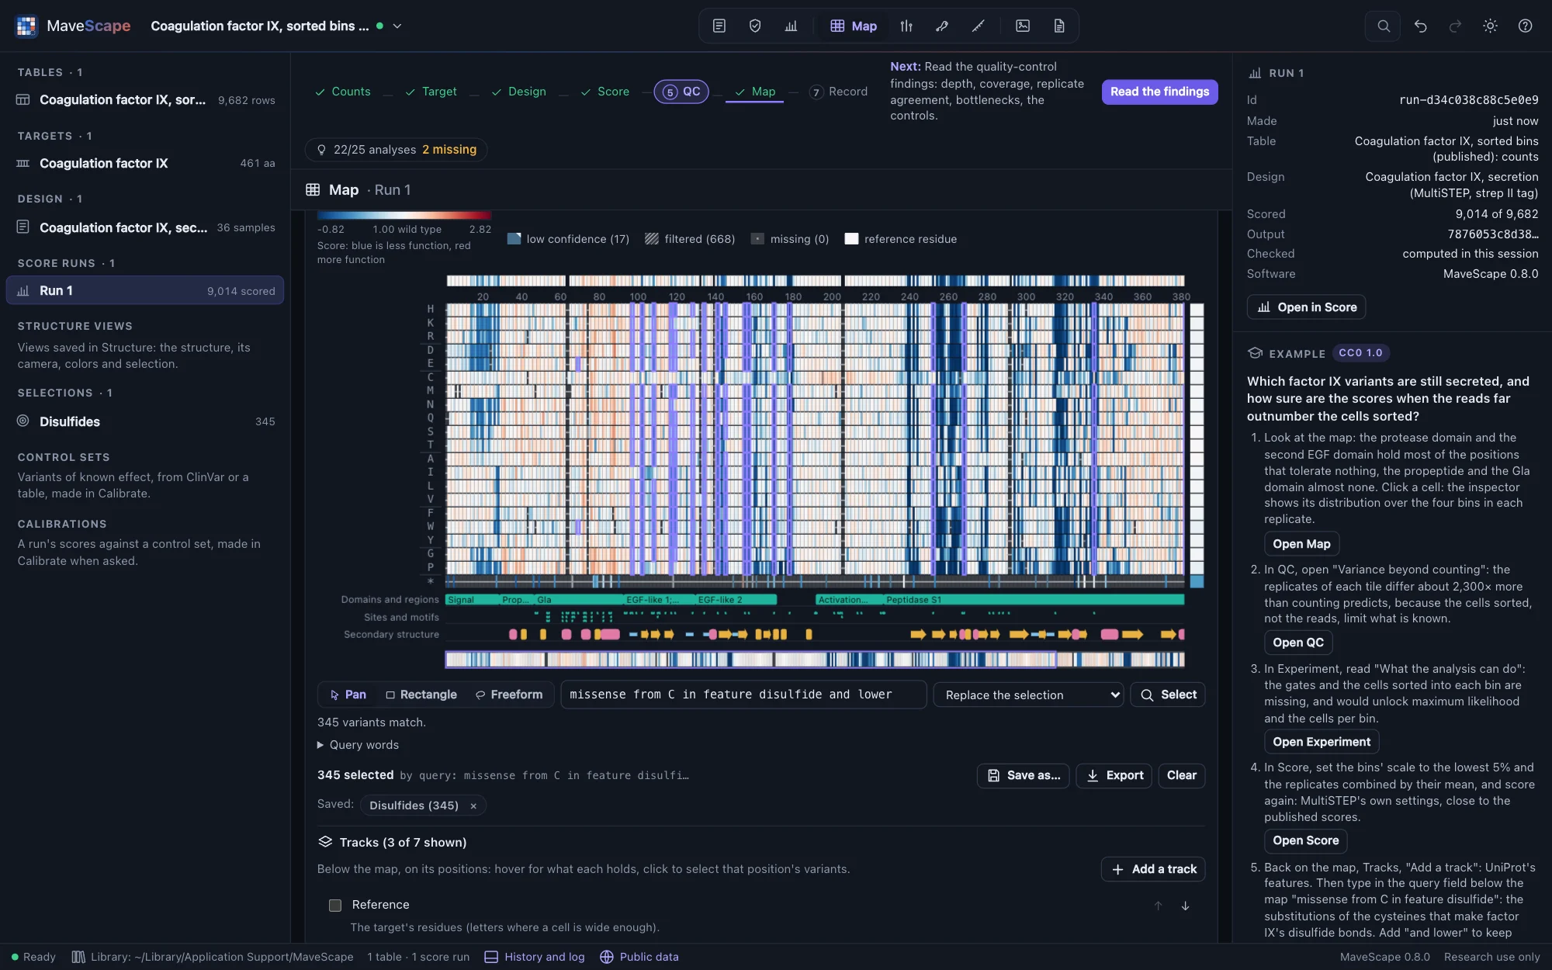1552x970 pixels.
Task: Move the Reference track down with the arrow
Action: click(x=1185, y=906)
